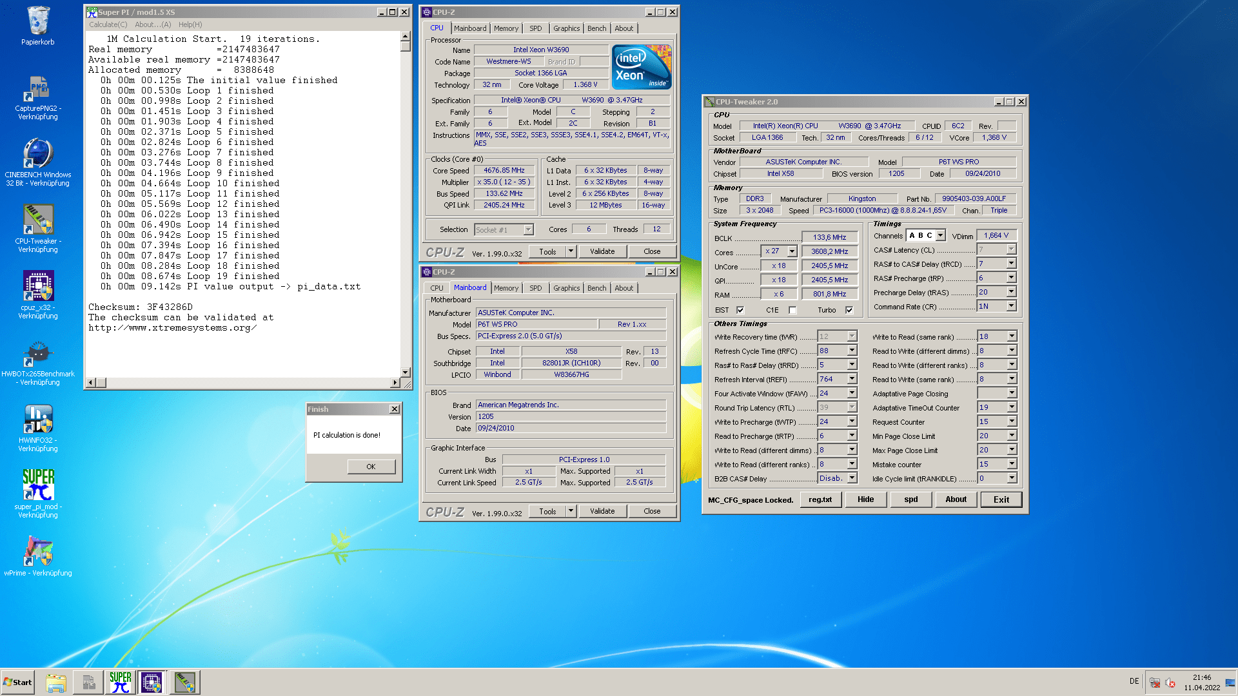Image resolution: width=1238 pixels, height=696 pixels.
Task: Click the spd button in CPU-Tweaker
Action: 910,499
